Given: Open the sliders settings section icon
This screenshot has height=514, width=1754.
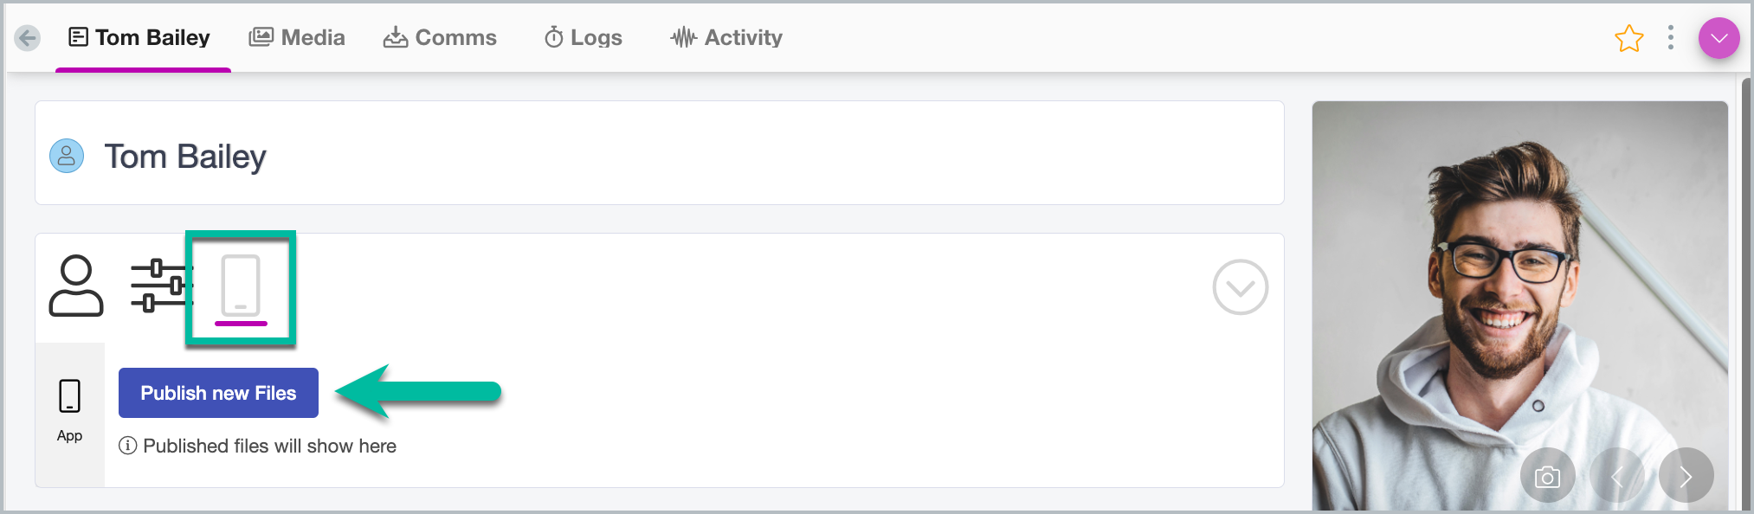Looking at the screenshot, I should [x=158, y=286].
